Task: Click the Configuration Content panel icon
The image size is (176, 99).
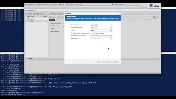Action: (50, 14)
